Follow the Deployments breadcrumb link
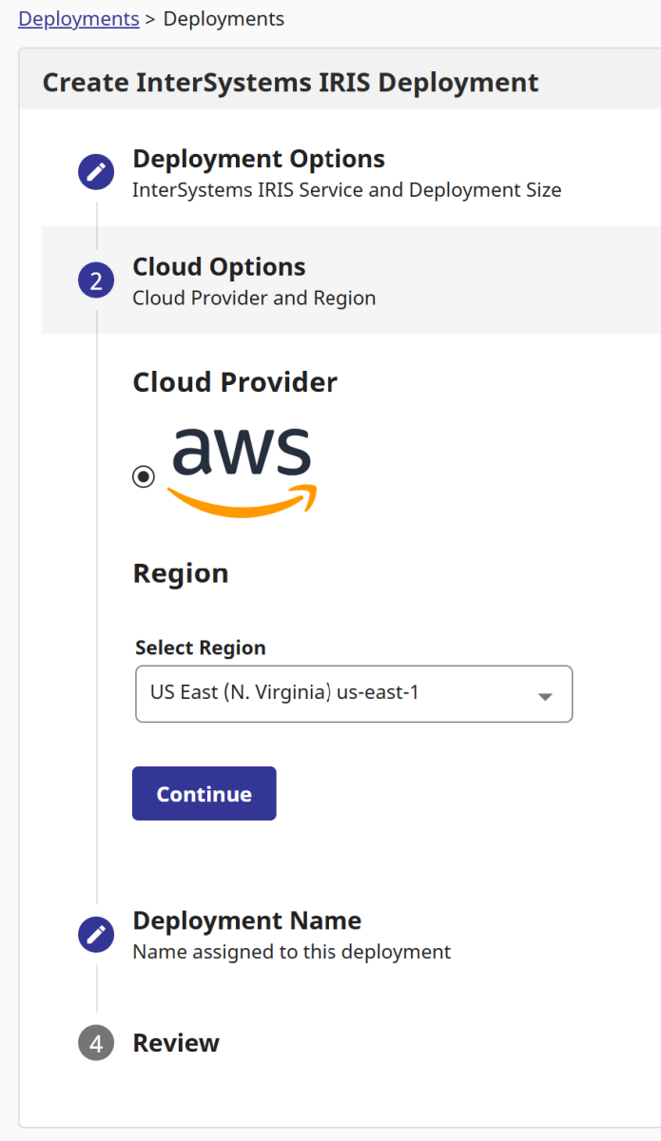 [x=78, y=18]
